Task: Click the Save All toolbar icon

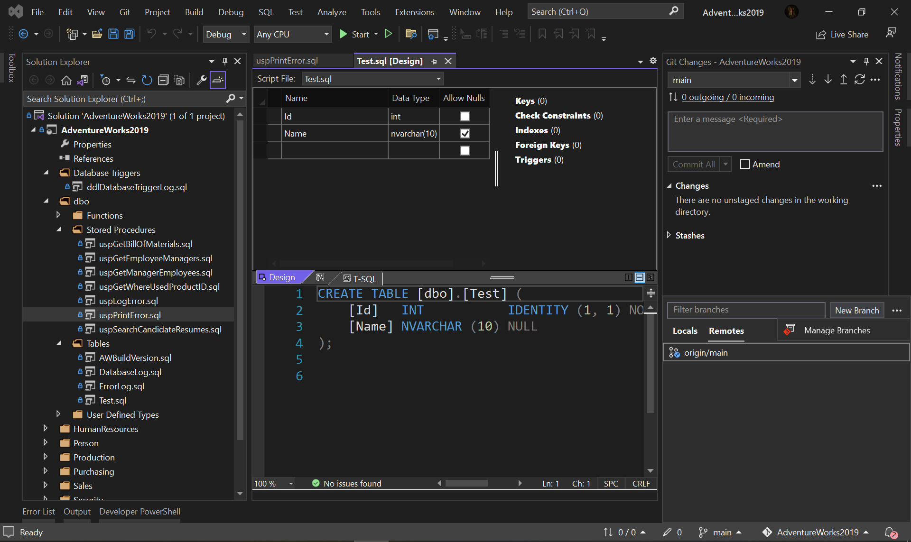Action: (x=129, y=34)
